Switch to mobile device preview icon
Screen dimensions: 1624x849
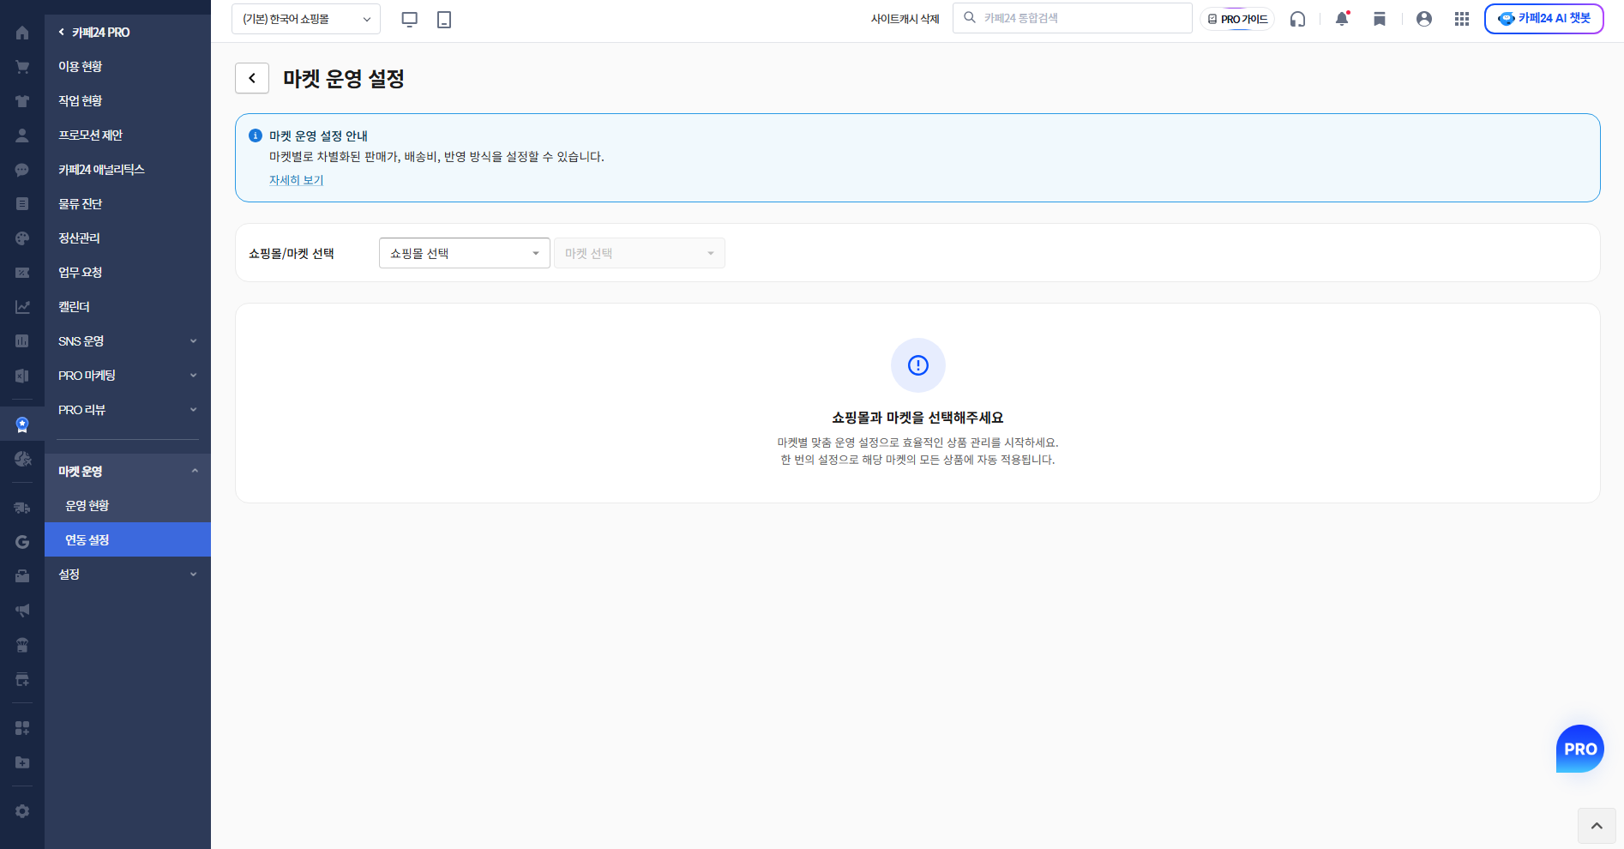click(444, 19)
